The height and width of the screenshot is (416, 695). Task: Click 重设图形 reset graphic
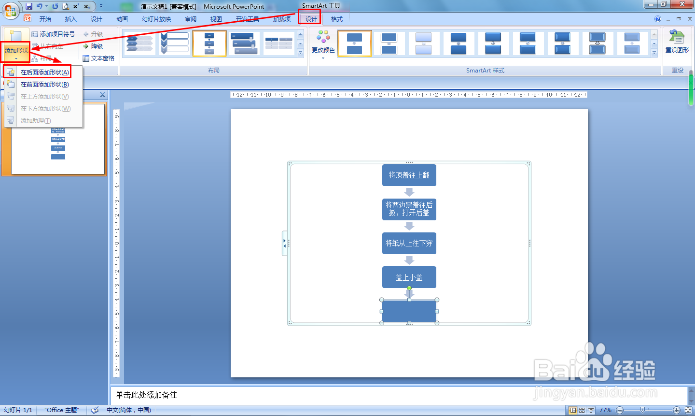pyautogui.click(x=677, y=42)
